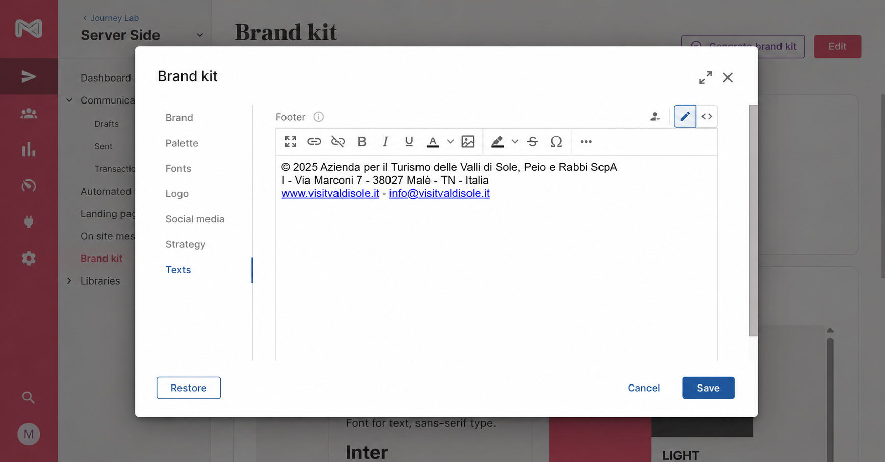Open the special characters omega icon
The height and width of the screenshot is (462, 885).
[556, 142]
